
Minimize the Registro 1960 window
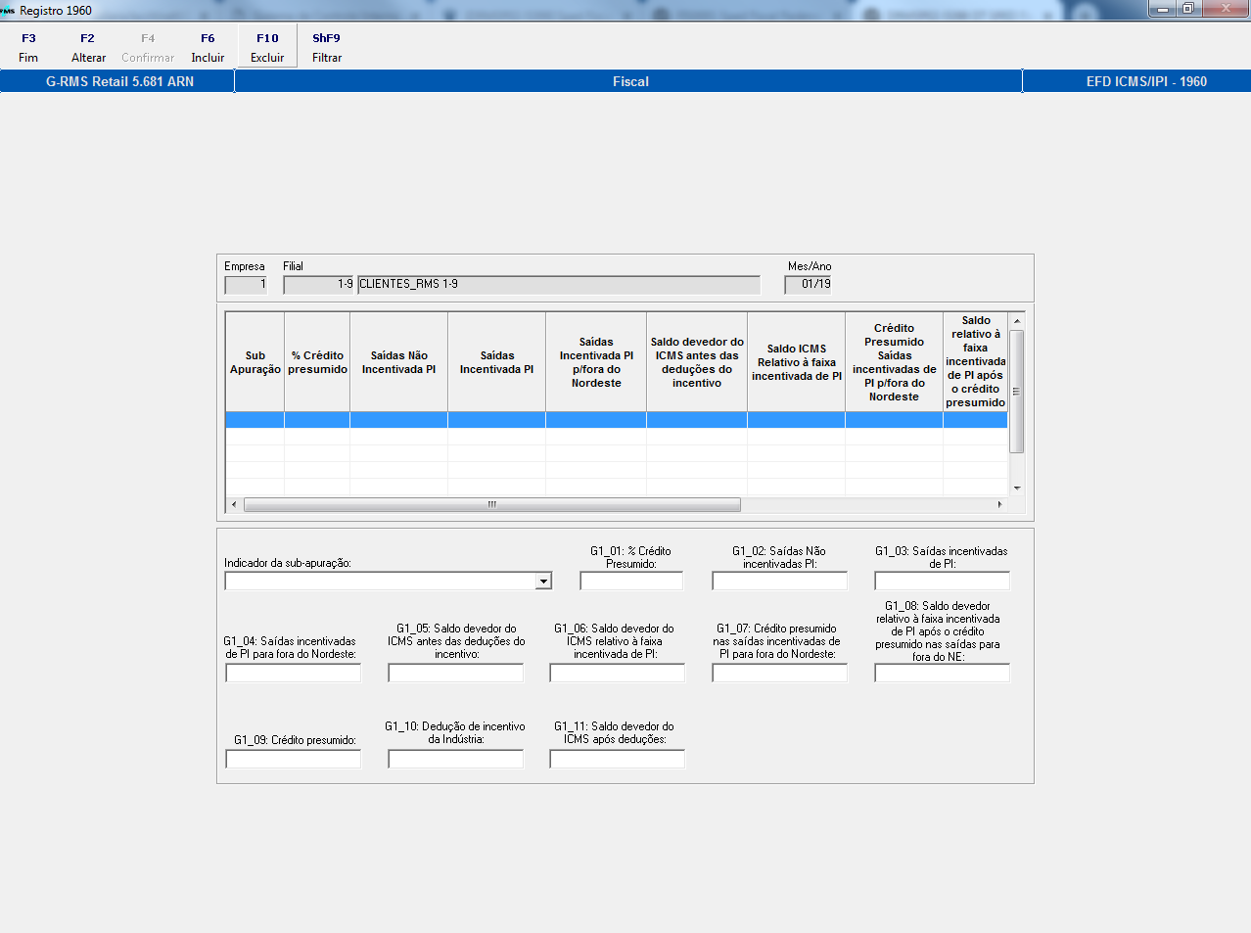point(1162,9)
